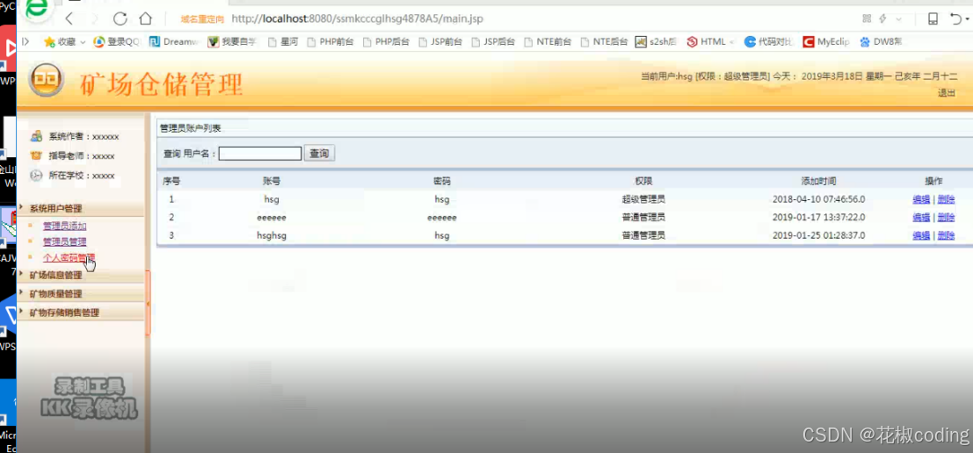Click the 指导老师 icon
This screenshot has width=973, height=453.
[x=37, y=155]
